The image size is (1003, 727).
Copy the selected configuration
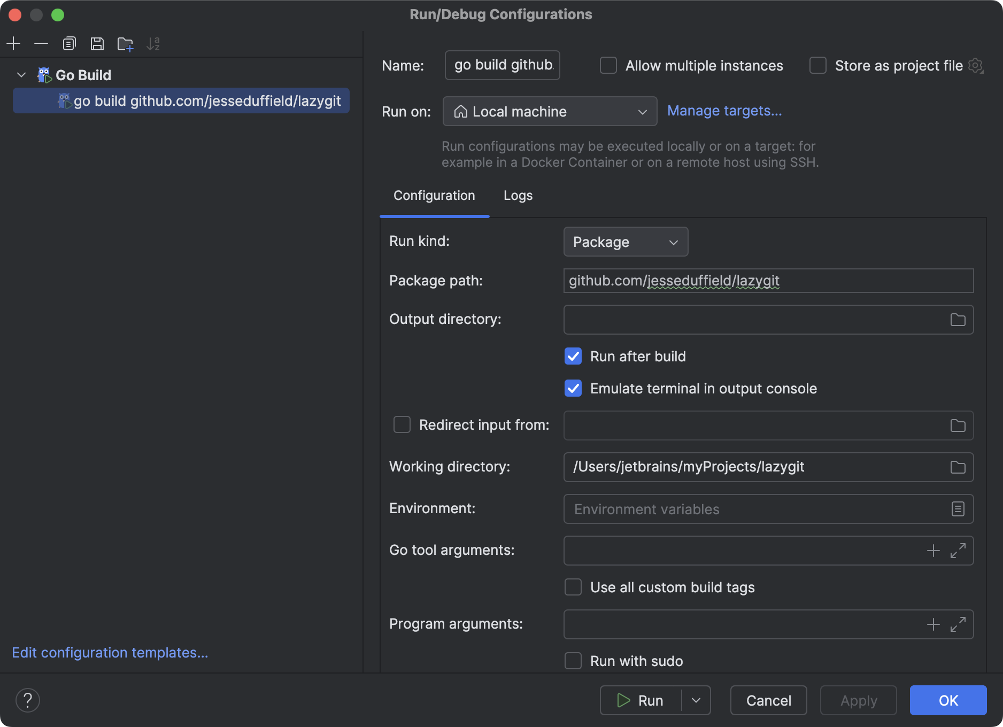click(x=69, y=43)
